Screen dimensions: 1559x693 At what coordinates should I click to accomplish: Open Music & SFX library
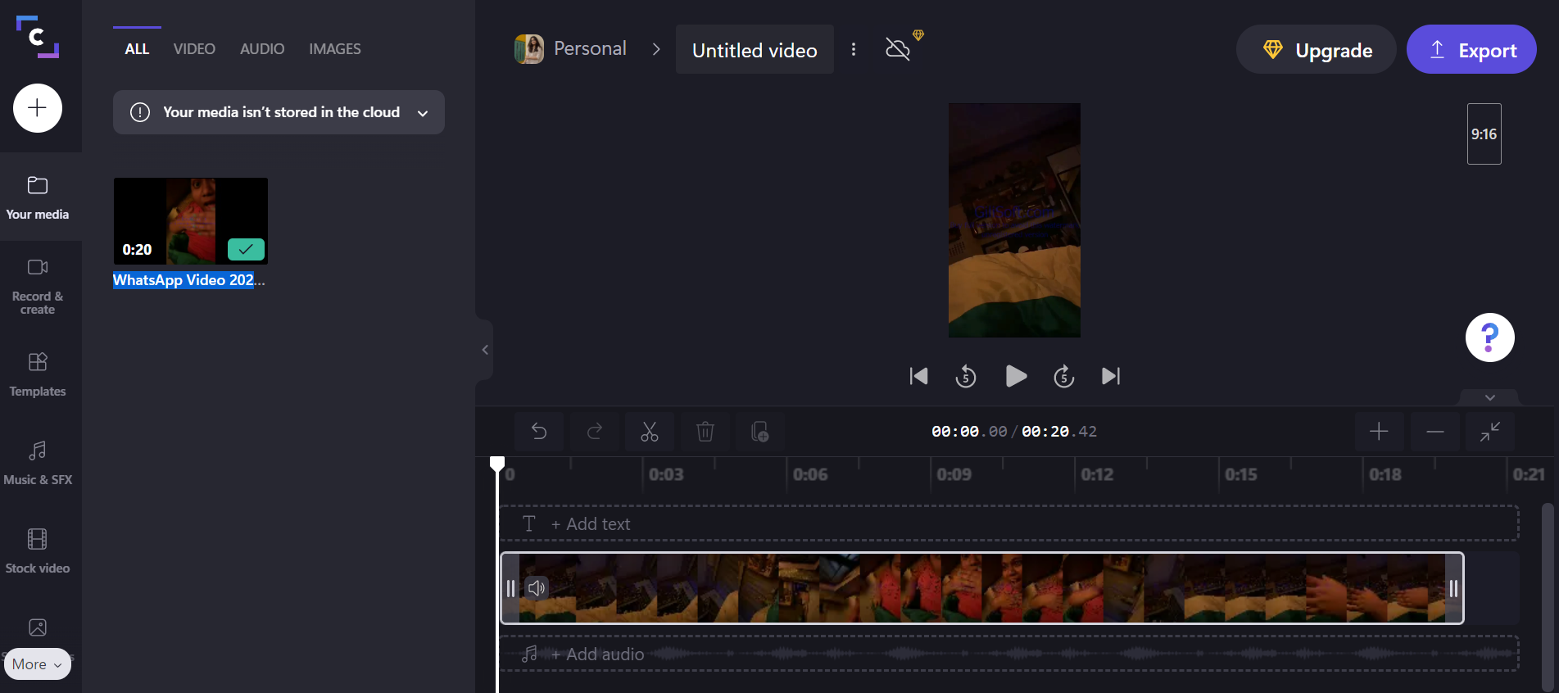click(38, 463)
